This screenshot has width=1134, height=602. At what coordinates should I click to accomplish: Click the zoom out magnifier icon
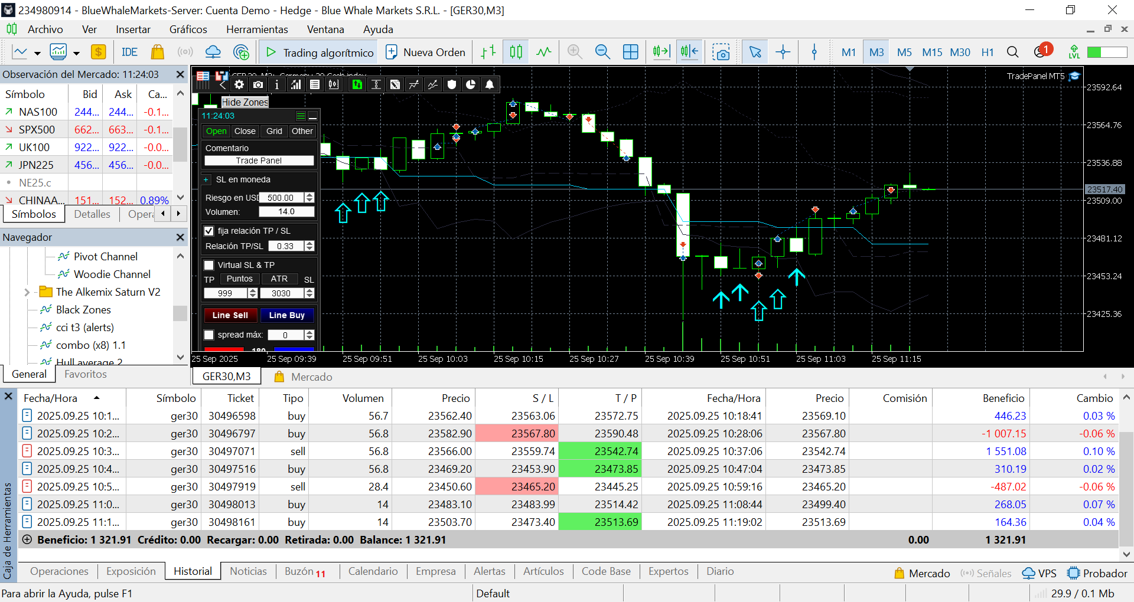point(602,52)
